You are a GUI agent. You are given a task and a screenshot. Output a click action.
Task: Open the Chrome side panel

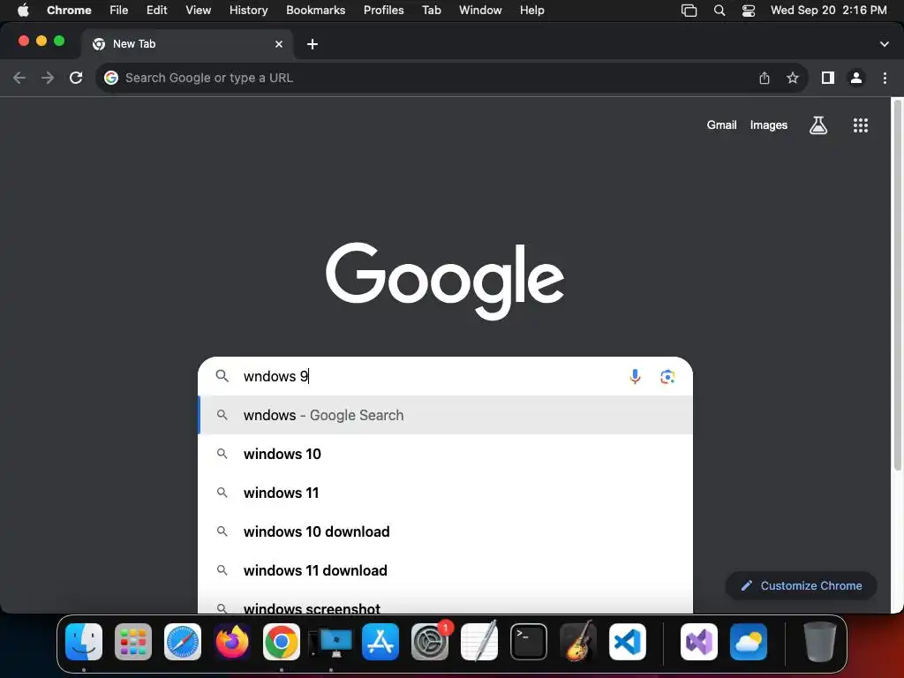pos(828,78)
